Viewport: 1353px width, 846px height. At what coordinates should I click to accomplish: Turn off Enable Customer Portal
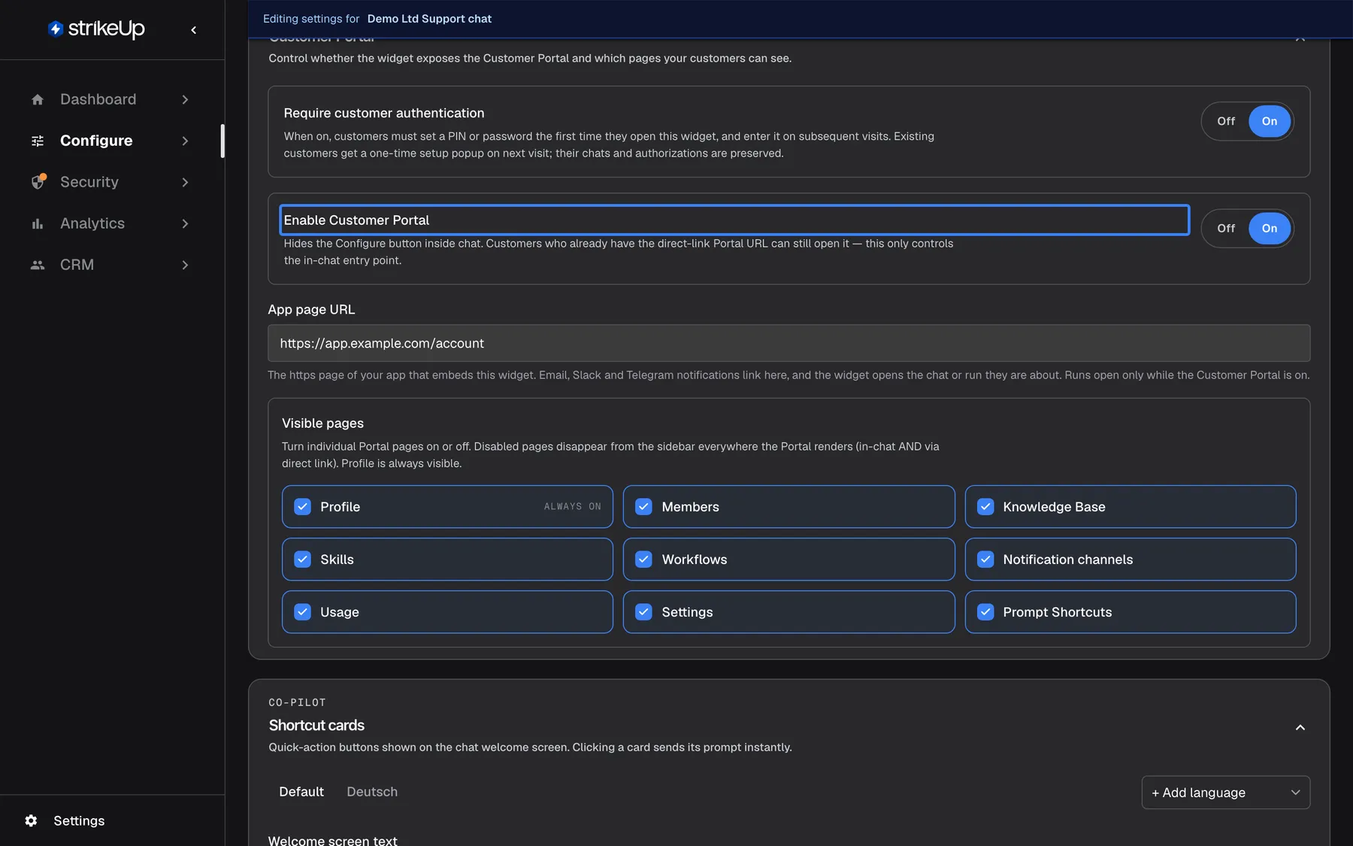click(x=1226, y=229)
